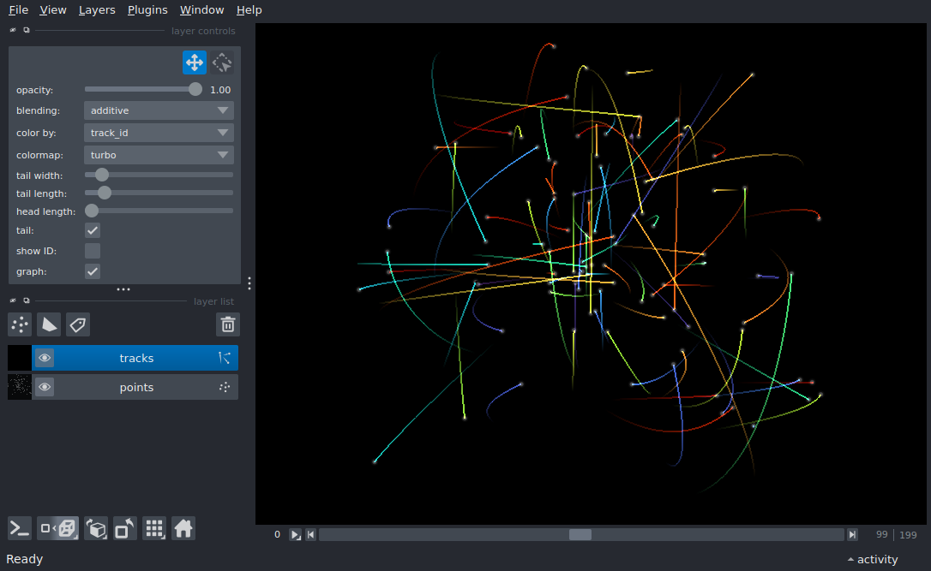Click the horizontal panel splitter dots
931x571 pixels.
123,289
